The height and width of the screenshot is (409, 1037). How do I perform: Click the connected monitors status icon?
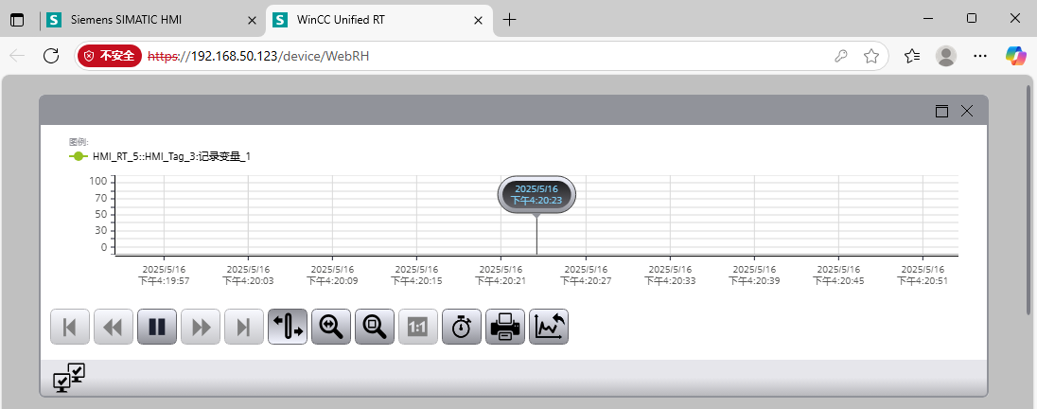point(69,378)
